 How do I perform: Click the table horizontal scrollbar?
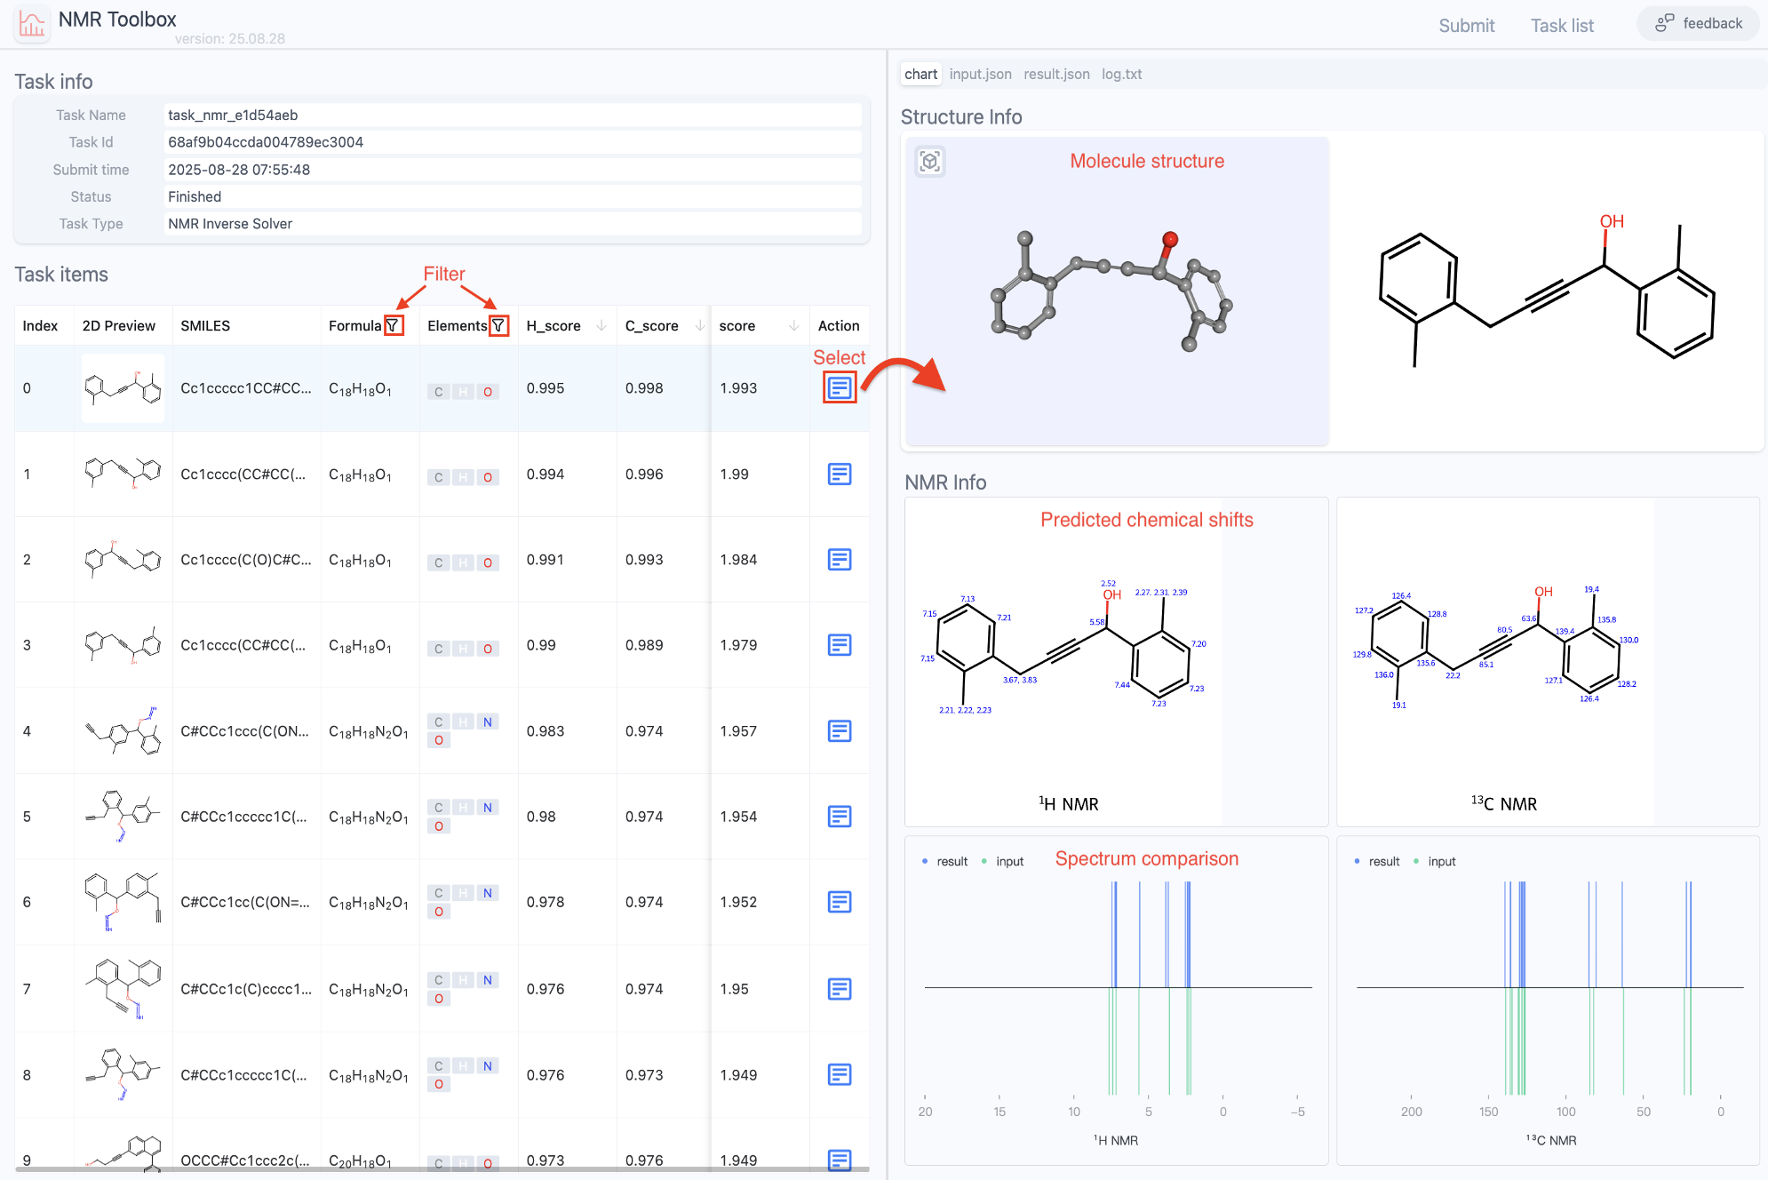[x=442, y=1169]
